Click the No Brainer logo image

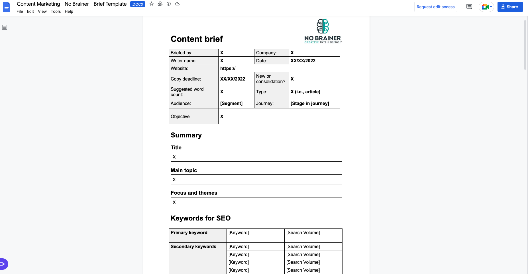click(323, 31)
